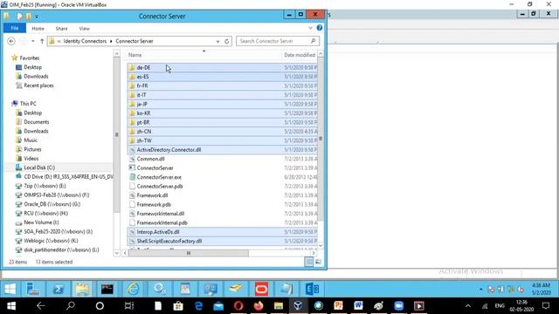Sort by Date modified column header
This screenshot has width=559, height=314.
[300, 55]
